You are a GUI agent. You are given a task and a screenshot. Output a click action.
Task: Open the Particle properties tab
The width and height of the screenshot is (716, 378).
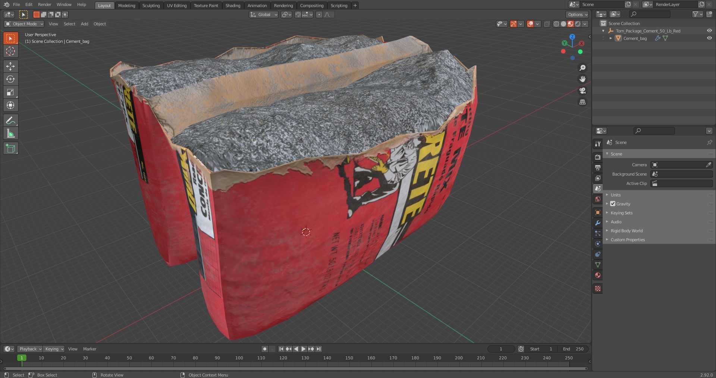point(598,233)
